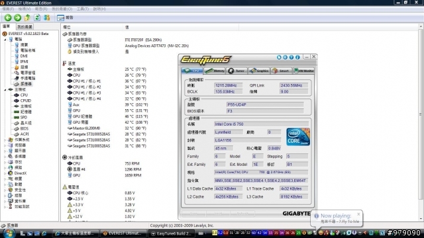The width and height of the screenshot is (424, 238).
Task: Switch to the Graphics tab in EasyTune6
Action: point(259,71)
